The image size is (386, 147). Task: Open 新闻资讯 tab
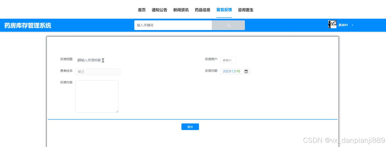tap(181, 10)
